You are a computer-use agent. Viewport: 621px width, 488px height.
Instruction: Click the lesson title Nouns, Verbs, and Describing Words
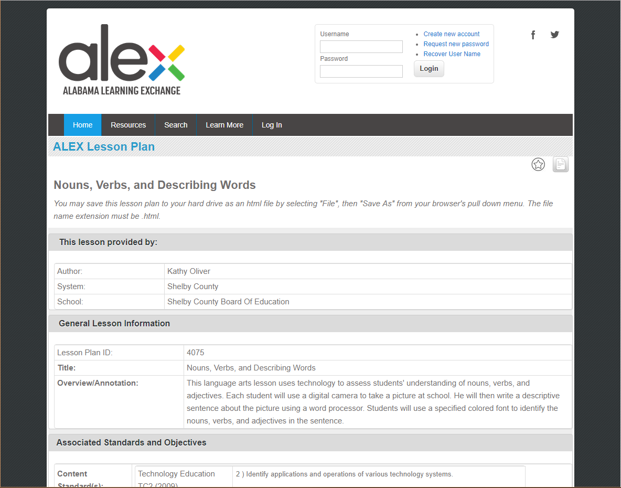click(x=154, y=185)
